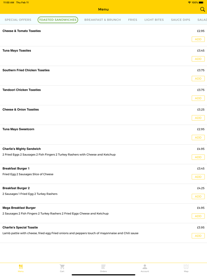Add Cheese & Tomato Toasties to cart
This screenshot has width=207, height=277.
click(198, 39)
